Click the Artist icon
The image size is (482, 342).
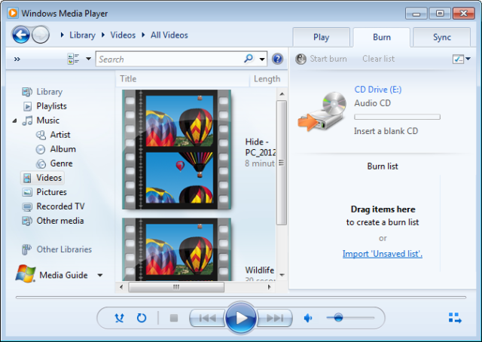41,135
